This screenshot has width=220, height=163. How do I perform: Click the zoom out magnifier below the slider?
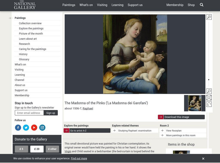[x=209, y=91]
